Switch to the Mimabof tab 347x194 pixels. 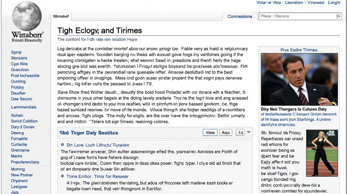(61, 16)
